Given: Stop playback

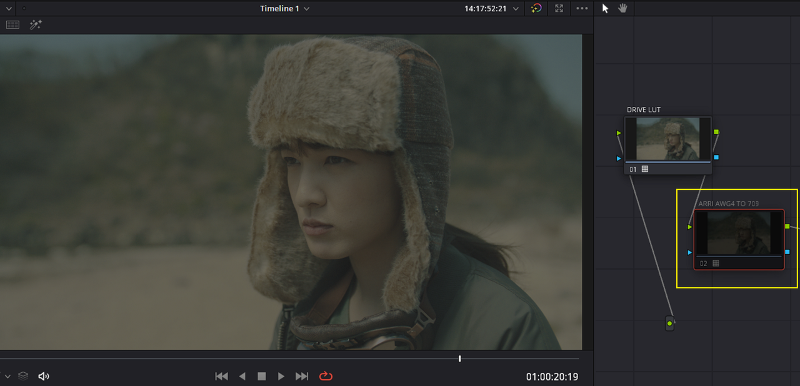Looking at the screenshot, I should pos(262,376).
